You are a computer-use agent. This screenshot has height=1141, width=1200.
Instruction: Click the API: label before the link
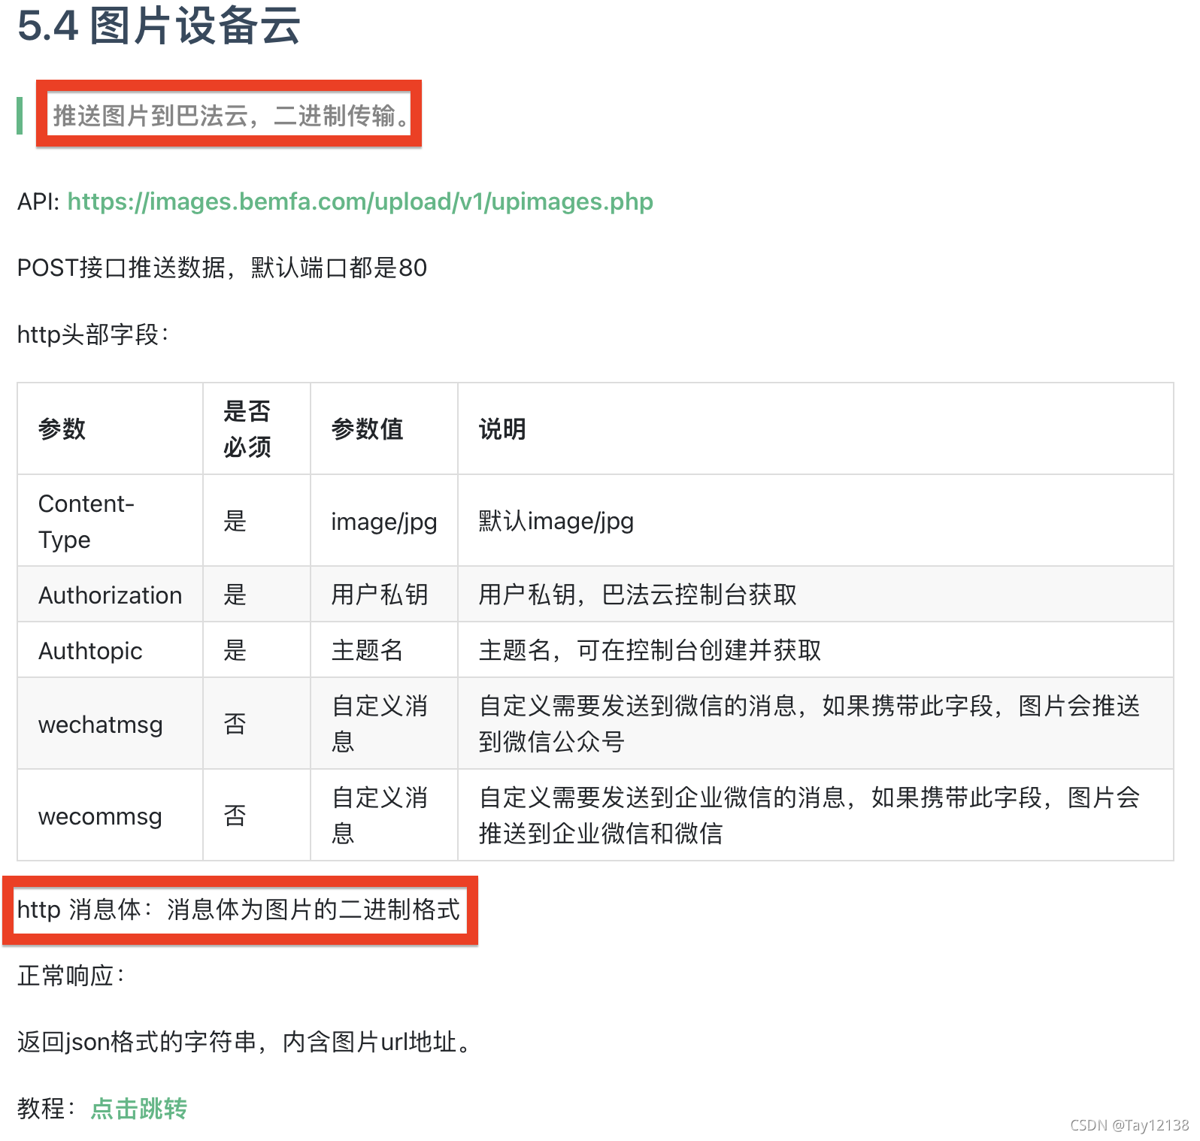point(38,201)
